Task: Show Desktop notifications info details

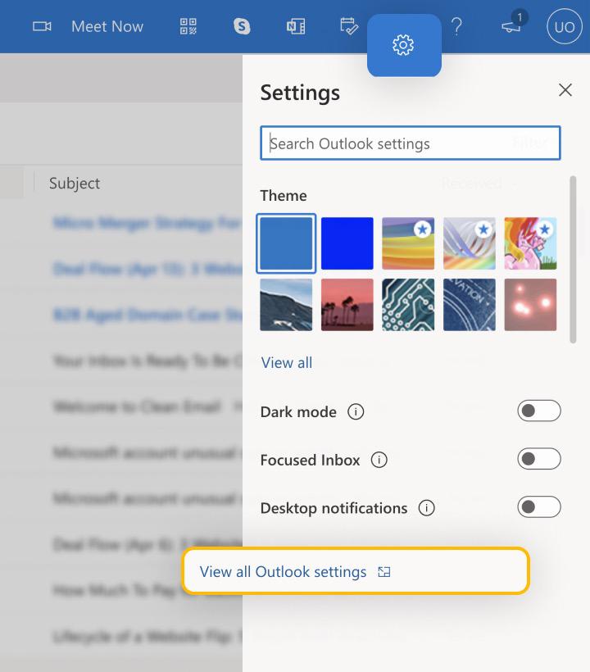Action: pyautogui.click(x=426, y=508)
